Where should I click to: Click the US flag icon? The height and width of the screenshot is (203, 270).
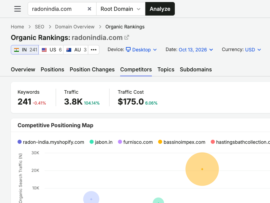tap(44, 50)
